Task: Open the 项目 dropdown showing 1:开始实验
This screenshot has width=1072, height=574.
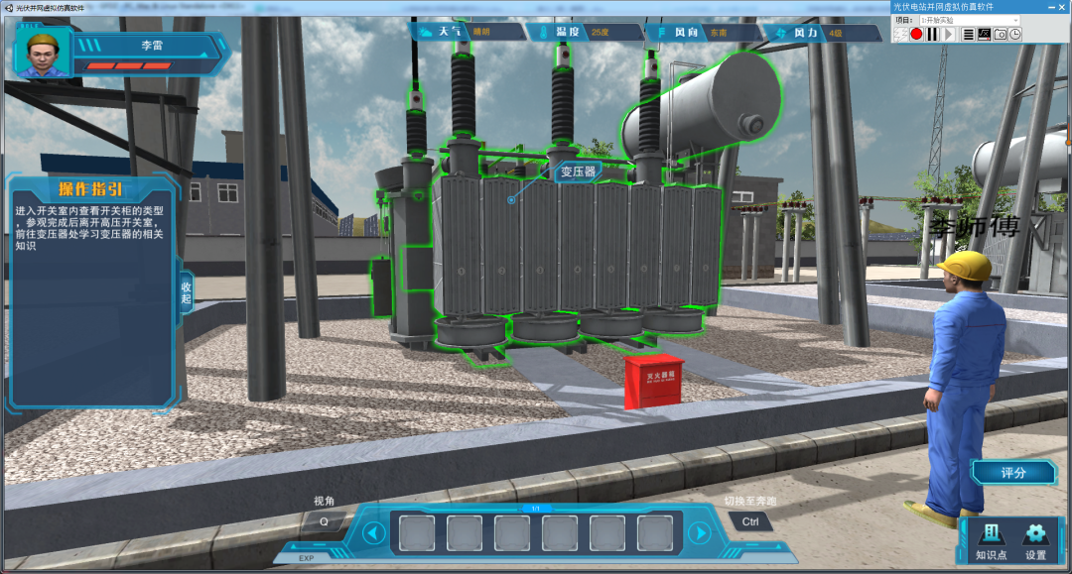Action: click(970, 21)
